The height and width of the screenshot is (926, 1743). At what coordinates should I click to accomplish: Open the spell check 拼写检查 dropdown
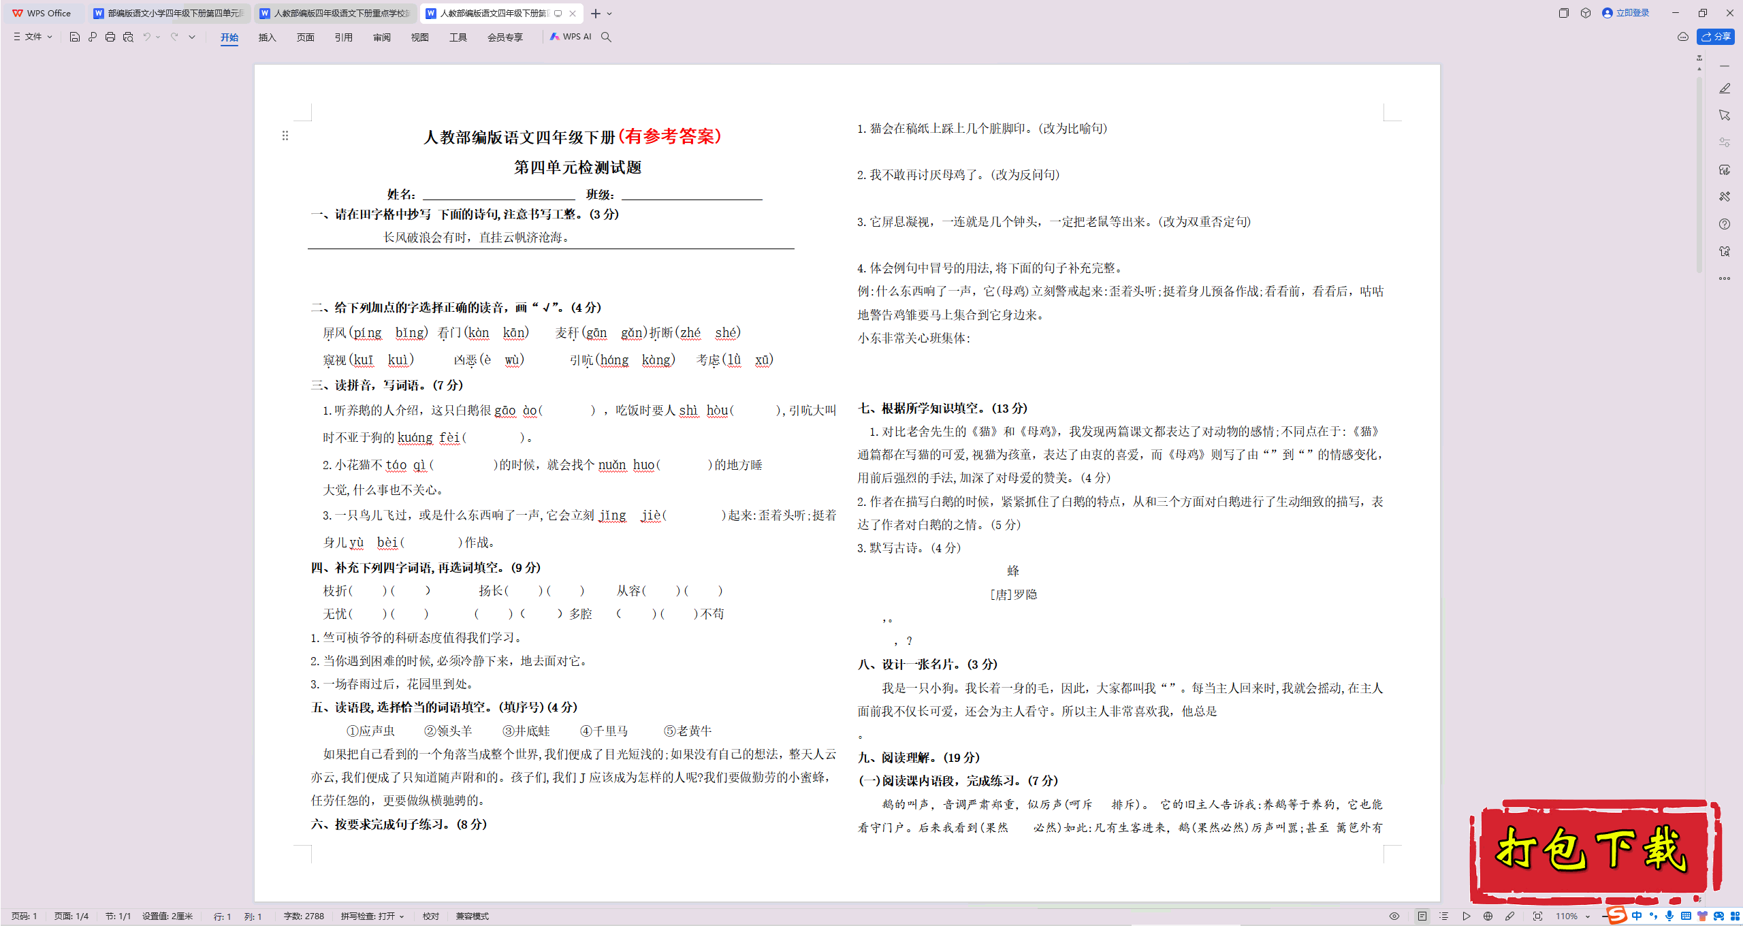coord(373,916)
